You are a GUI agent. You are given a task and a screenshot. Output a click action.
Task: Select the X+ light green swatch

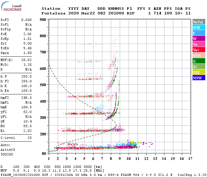coord(199,66)
